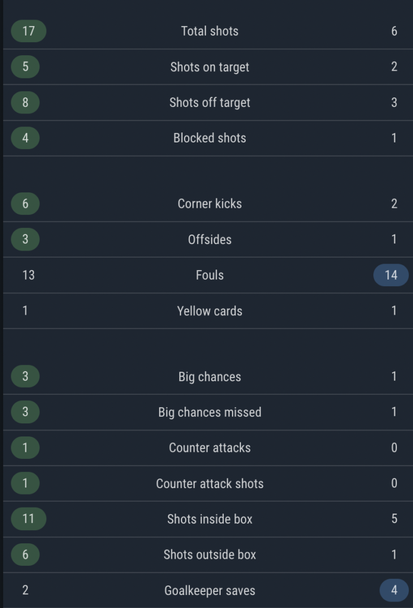
Task: Select the Shots outside box badge showing 6
Action: (x=24, y=555)
